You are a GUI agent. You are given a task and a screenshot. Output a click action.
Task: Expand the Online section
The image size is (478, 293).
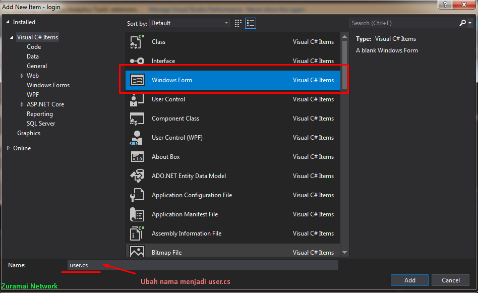click(x=9, y=148)
